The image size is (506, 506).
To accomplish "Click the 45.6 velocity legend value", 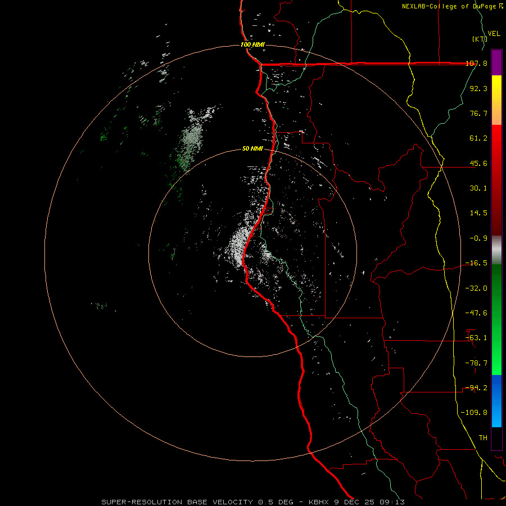I will tap(478, 163).
